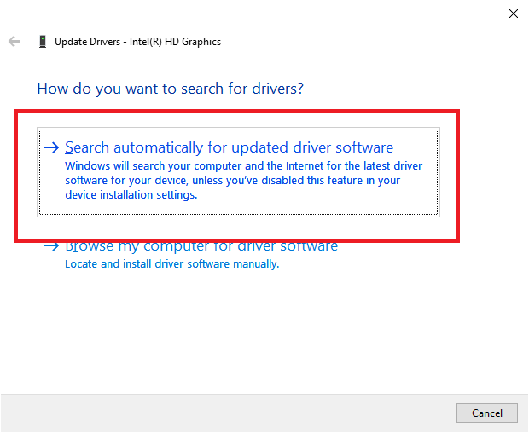This screenshot has width=529, height=433.
Task: Click the back arrow in the dialog header
Action: point(15,42)
